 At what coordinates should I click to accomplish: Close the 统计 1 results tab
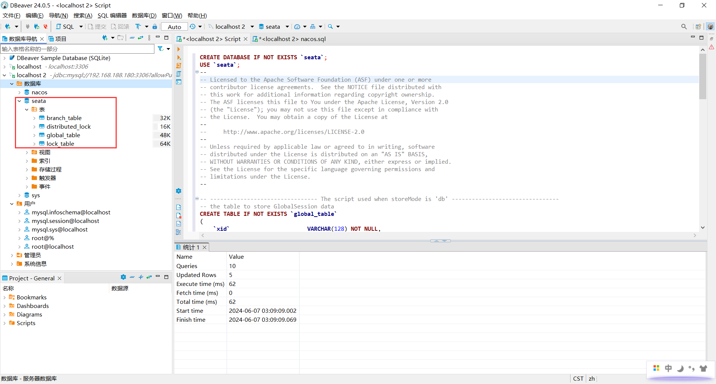(204, 247)
